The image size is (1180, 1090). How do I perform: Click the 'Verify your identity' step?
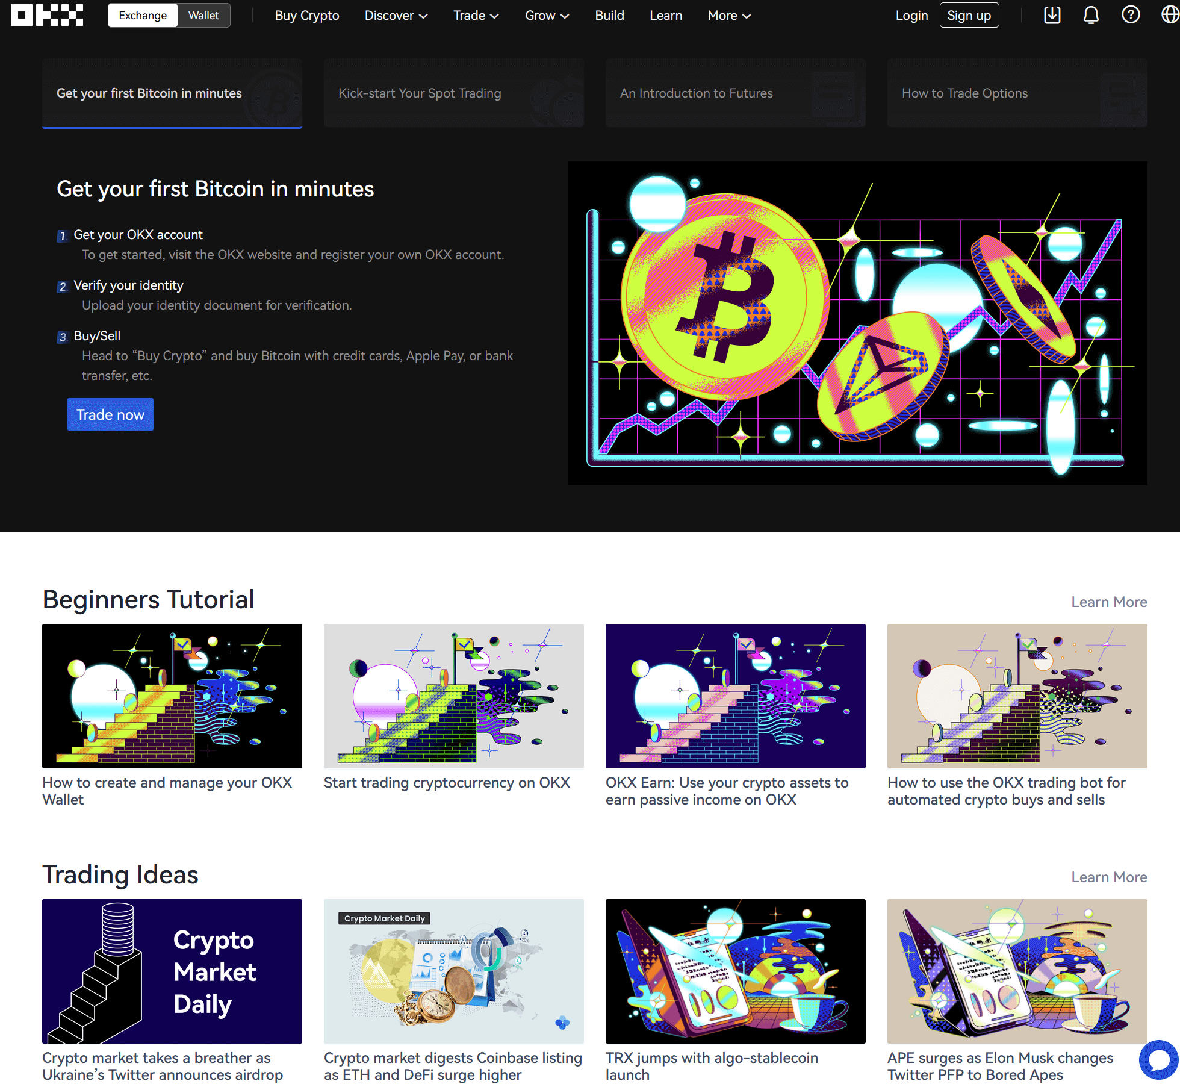128,285
